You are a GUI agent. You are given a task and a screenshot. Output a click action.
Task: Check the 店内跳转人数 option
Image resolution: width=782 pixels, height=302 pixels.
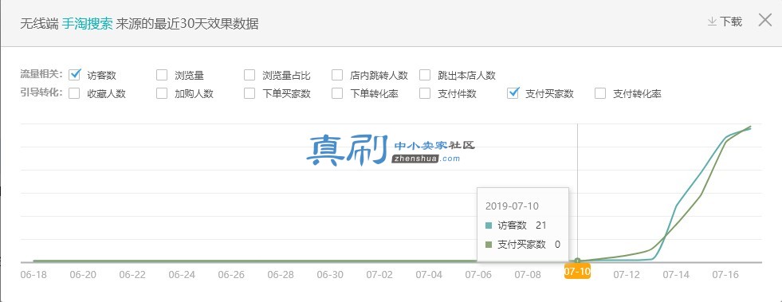[x=337, y=75]
